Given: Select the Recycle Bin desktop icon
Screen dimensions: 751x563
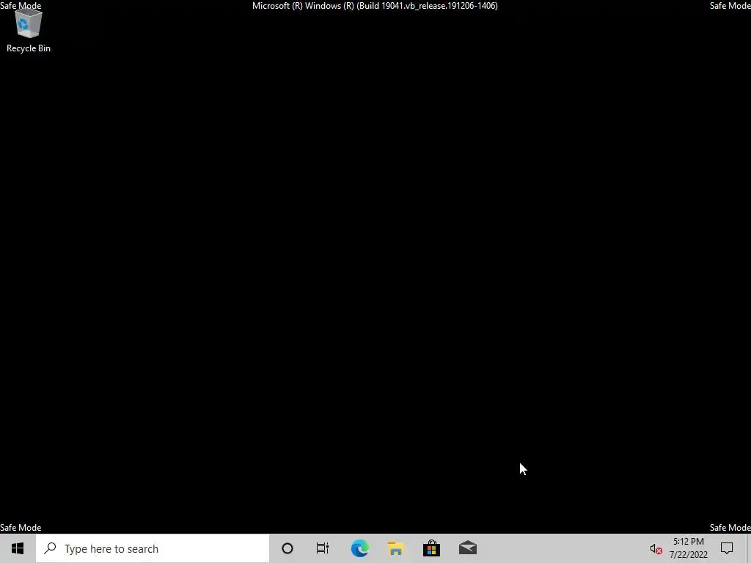Looking at the screenshot, I should pyautogui.click(x=29, y=31).
